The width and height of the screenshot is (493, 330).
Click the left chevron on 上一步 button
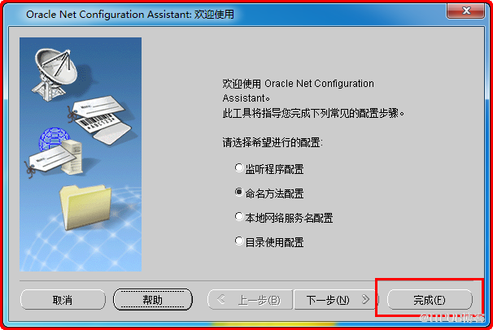coord(221,299)
